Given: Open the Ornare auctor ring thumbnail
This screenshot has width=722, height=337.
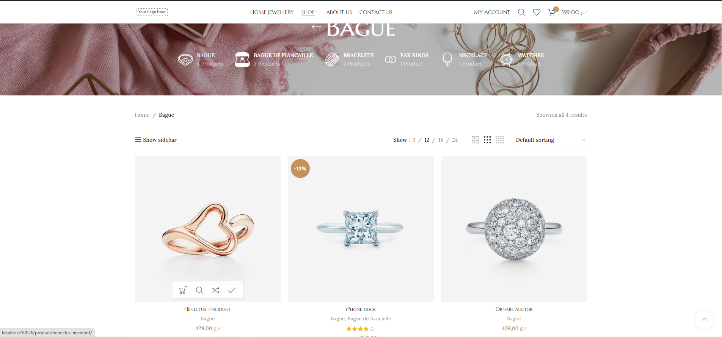Looking at the screenshot, I should (x=514, y=229).
